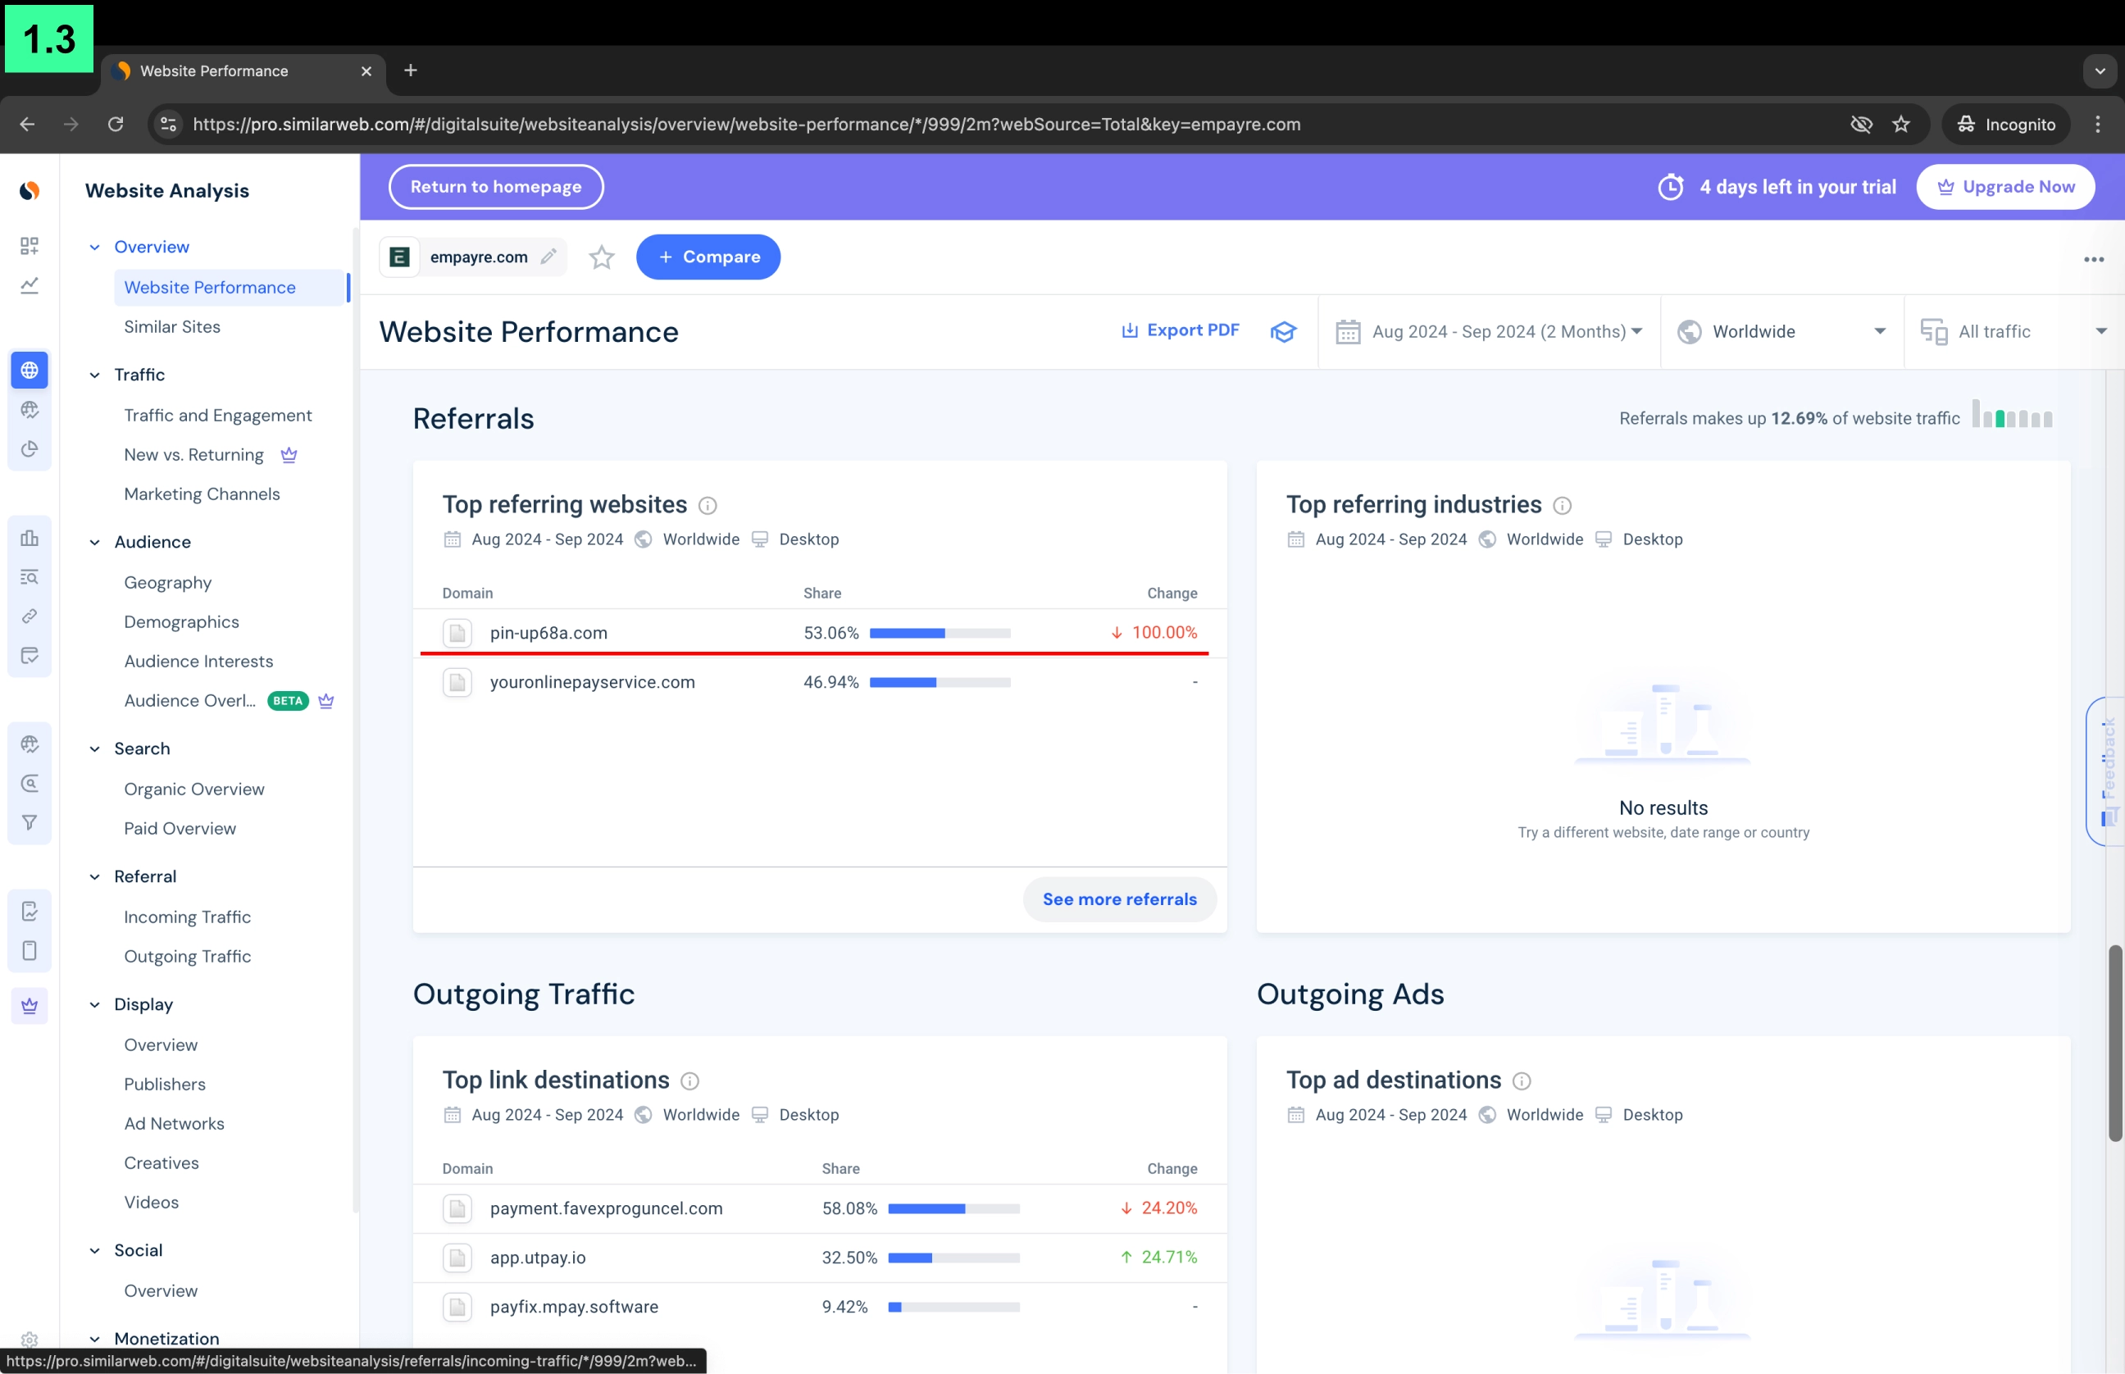Click info icon next to Top referring websites

click(708, 506)
